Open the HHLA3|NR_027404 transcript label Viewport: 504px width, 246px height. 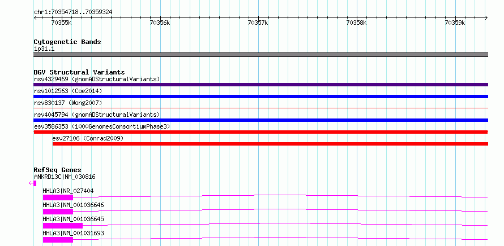(x=68, y=191)
